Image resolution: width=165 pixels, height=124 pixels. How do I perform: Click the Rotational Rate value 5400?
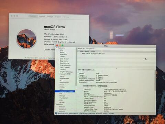click(106, 105)
